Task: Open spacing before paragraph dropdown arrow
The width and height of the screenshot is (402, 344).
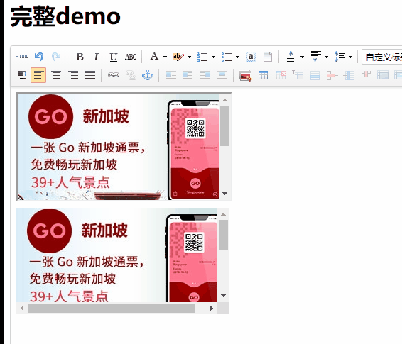Action: [302, 57]
